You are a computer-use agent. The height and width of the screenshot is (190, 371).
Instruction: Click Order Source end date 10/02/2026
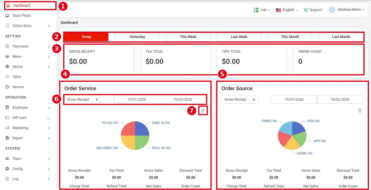[x=340, y=99]
